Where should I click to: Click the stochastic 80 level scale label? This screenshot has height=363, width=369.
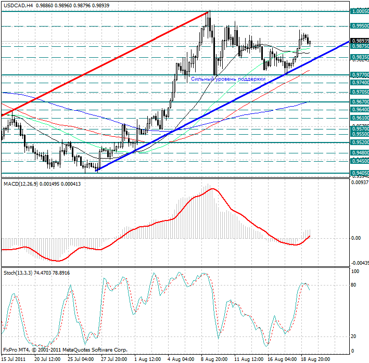[355, 285]
